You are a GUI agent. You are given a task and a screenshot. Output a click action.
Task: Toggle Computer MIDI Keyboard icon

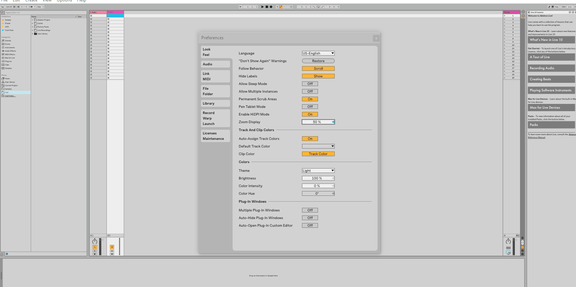pos(553,7)
